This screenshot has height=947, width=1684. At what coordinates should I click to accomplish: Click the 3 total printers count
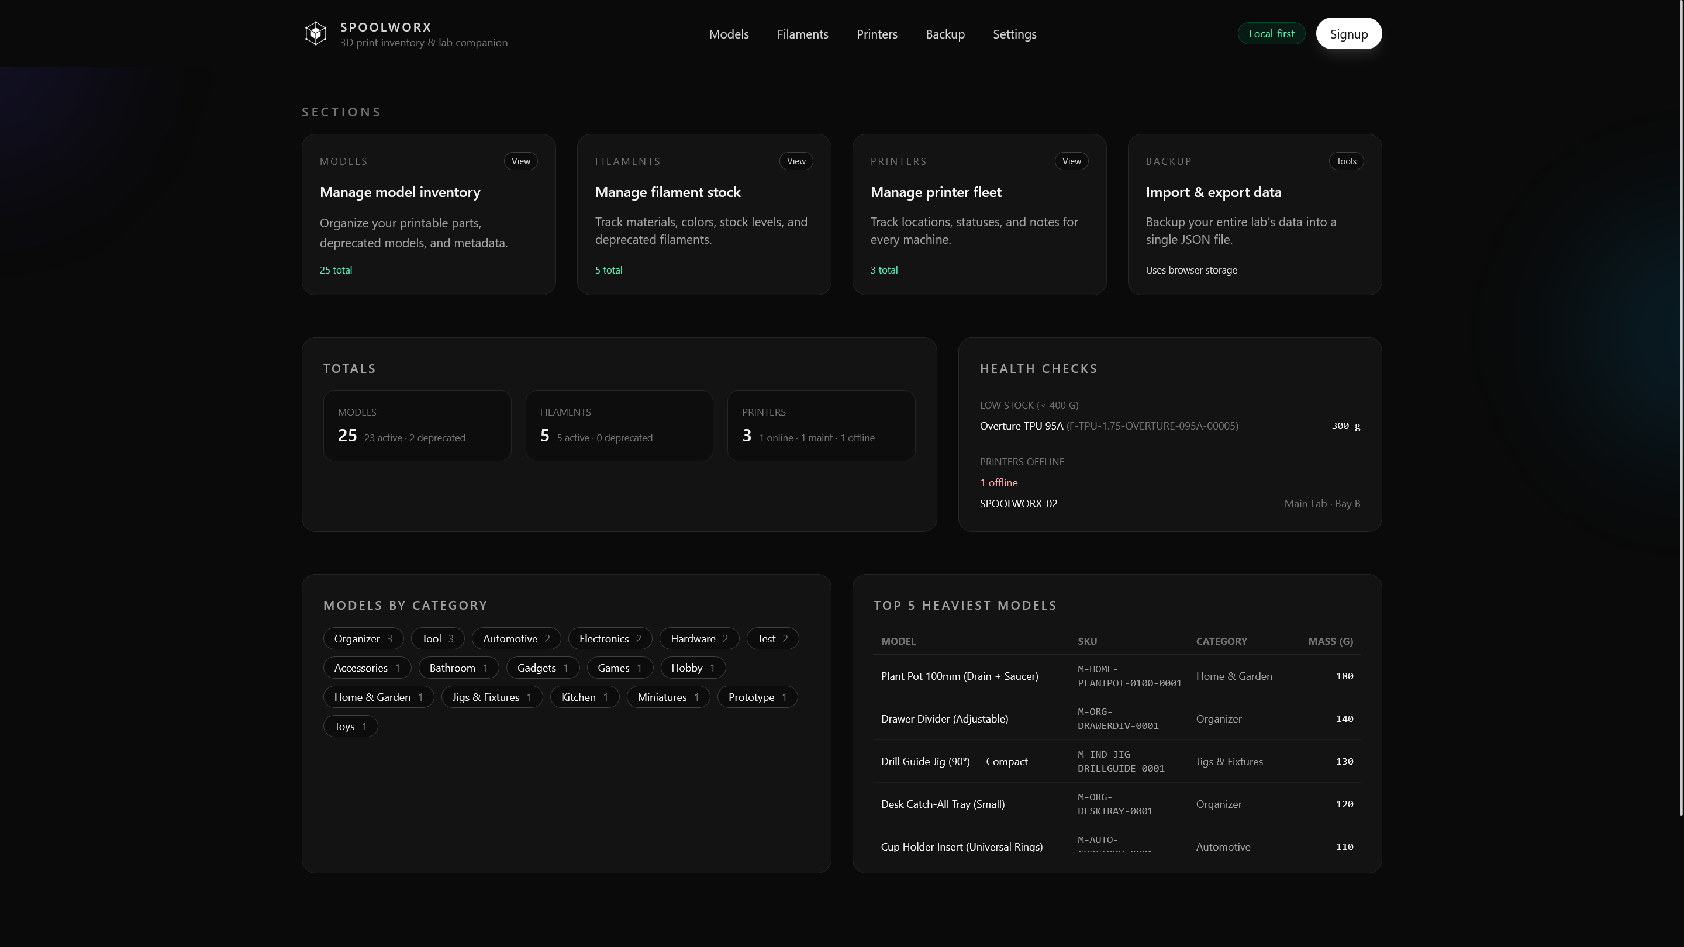point(884,270)
